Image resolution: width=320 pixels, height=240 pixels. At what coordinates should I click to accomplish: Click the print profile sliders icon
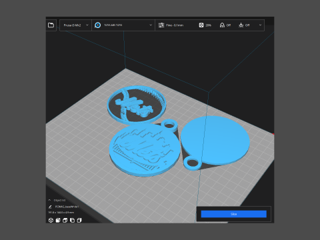(161, 25)
